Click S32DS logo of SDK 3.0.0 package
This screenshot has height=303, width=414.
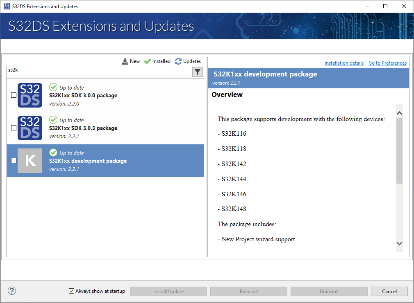pos(30,95)
